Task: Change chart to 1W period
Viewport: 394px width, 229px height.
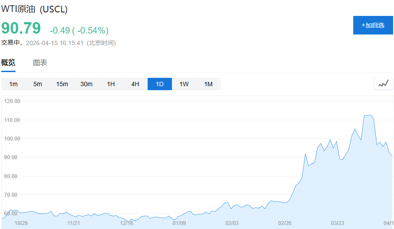Action: (x=184, y=84)
